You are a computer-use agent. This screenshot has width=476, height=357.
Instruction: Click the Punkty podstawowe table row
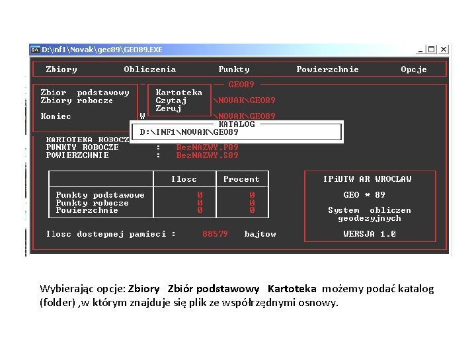[159, 194]
